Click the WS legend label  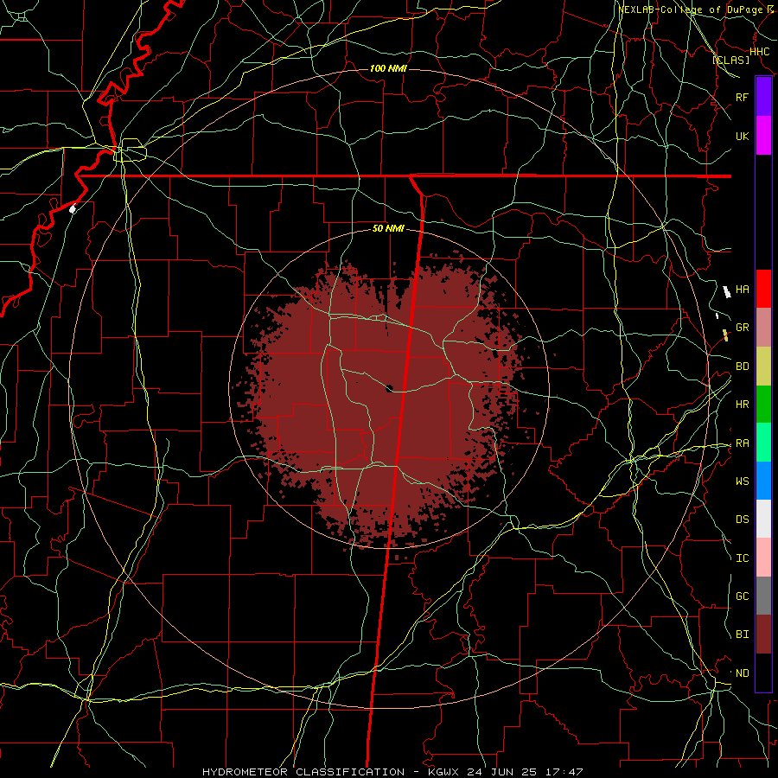[x=742, y=481]
